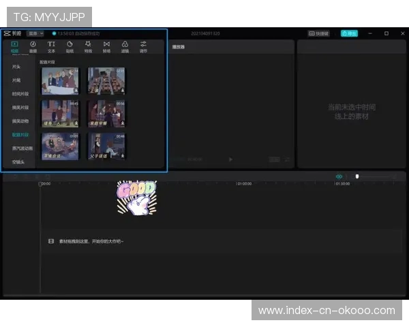Open the 转场 (Transitions) icon
The image size is (409, 327).
(106, 46)
